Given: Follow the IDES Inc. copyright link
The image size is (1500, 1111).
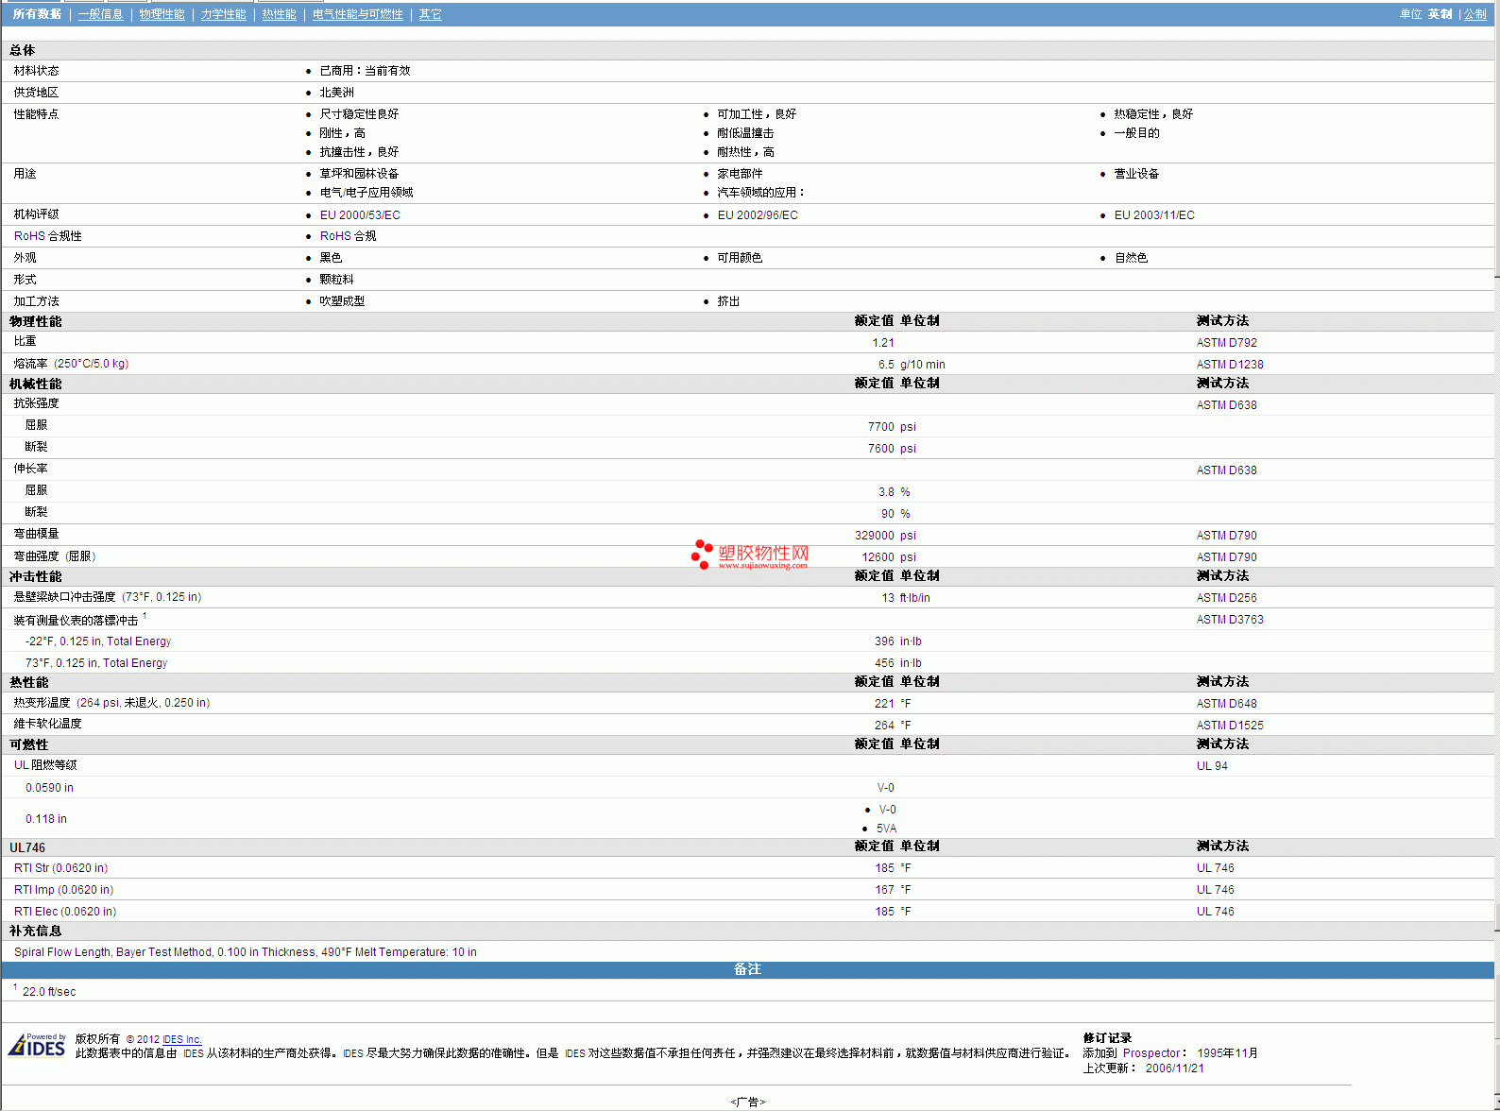Looking at the screenshot, I should [181, 1039].
